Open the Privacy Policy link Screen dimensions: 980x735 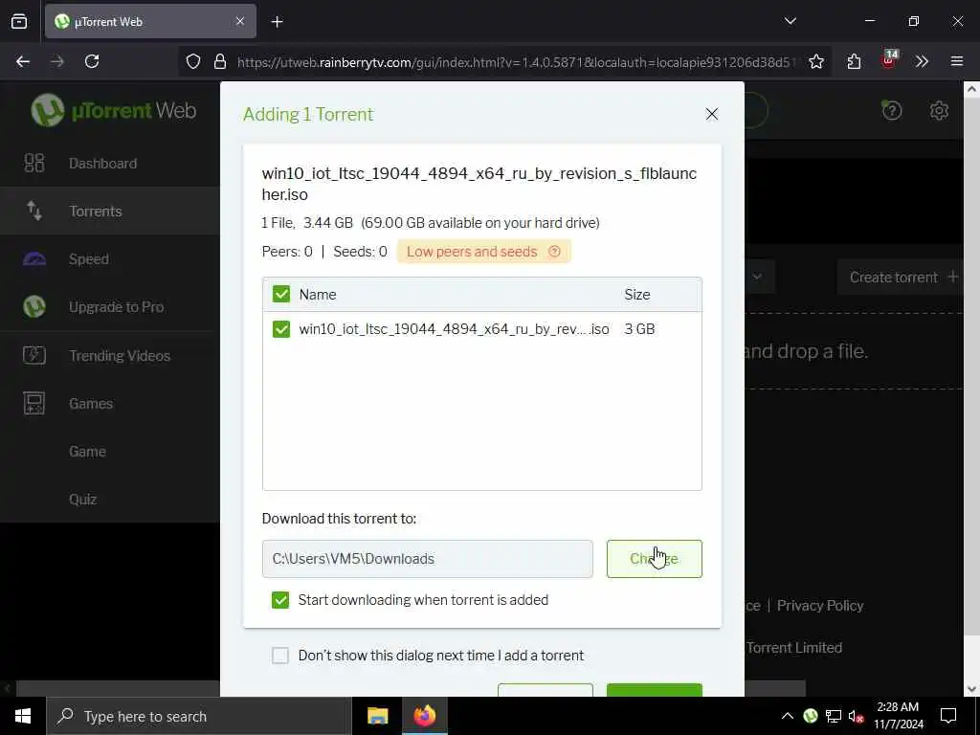click(x=820, y=606)
